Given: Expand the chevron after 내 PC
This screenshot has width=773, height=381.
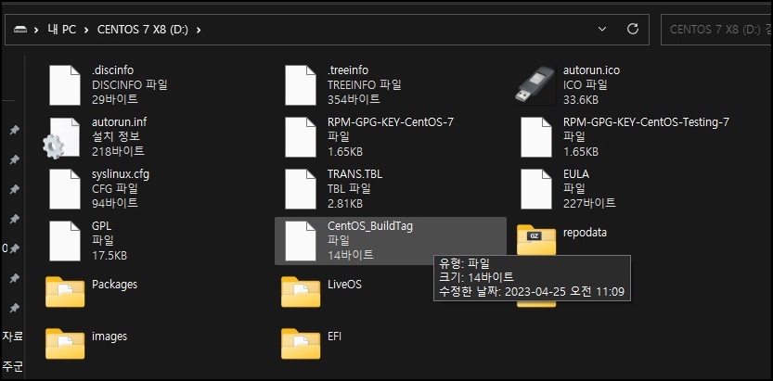Looking at the screenshot, I should point(86,30).
